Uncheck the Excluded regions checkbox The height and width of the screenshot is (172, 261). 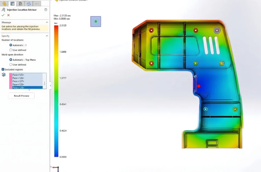[x=3, y=70]
